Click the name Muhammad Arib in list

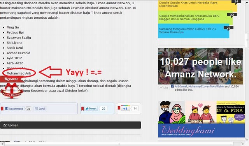coord(19,74)
